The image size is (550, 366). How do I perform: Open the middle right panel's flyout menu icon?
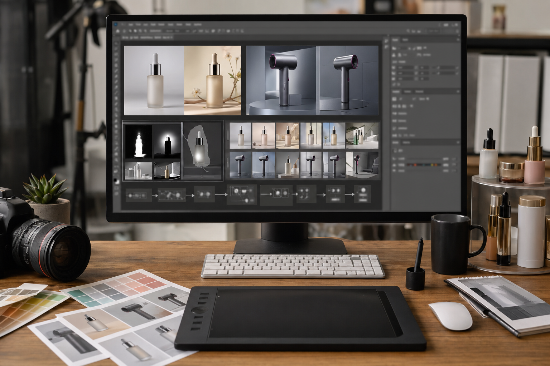pyautogui.click(x=458, y=91)
